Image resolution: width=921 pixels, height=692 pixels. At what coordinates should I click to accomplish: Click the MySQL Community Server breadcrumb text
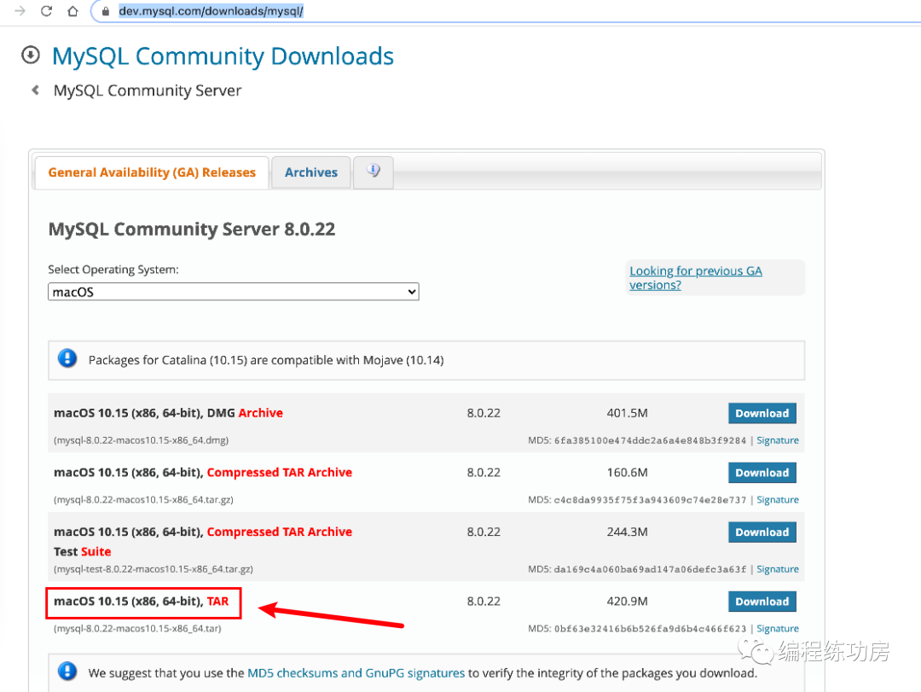click(x=148, y=90)
